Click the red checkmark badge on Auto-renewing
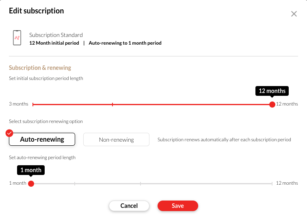Screen dimensions: 307x218 point(9,133)
